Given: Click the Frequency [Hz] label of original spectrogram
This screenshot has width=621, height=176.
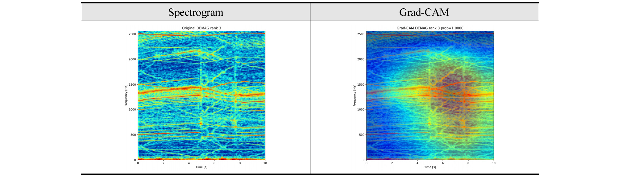Looking at the screenshot, I should pos(126,95).
